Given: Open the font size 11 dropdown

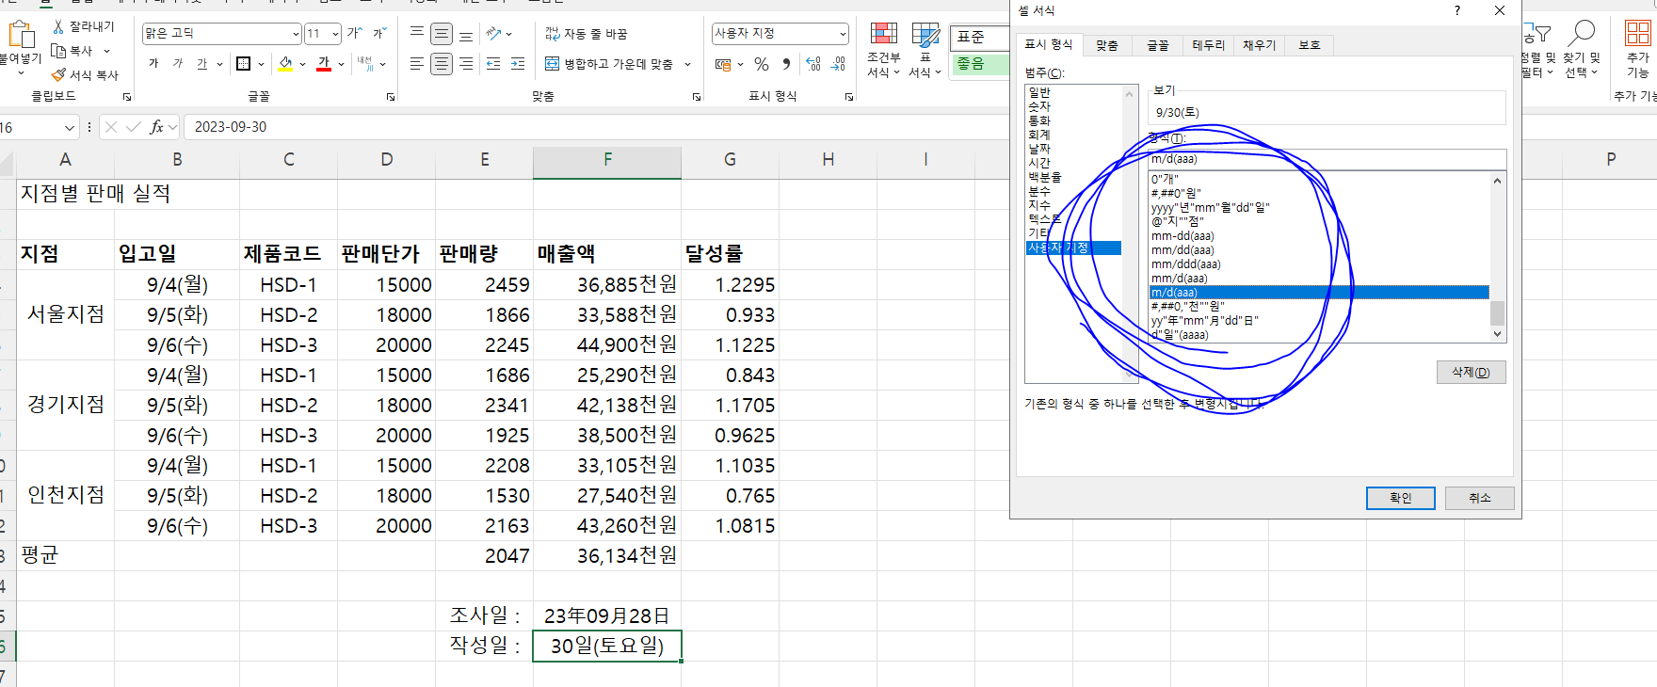Looking at the screenshot, I should point(335,34).
